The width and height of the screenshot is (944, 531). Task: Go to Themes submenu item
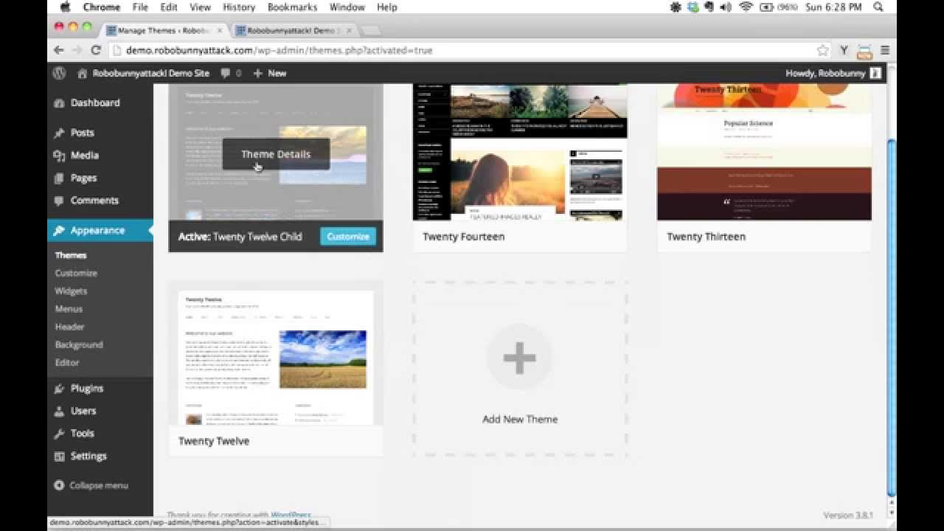(x=71, y=255)
